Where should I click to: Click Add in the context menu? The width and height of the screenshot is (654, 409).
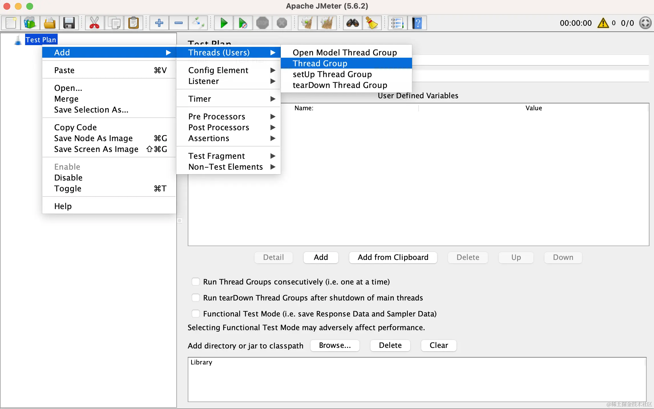coord(109,53)
